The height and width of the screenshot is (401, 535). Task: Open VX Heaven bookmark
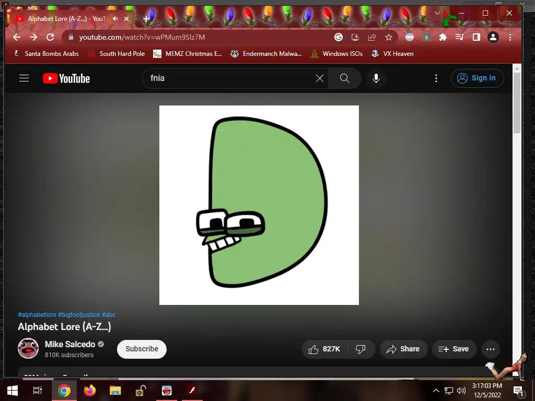coord(392,54)
